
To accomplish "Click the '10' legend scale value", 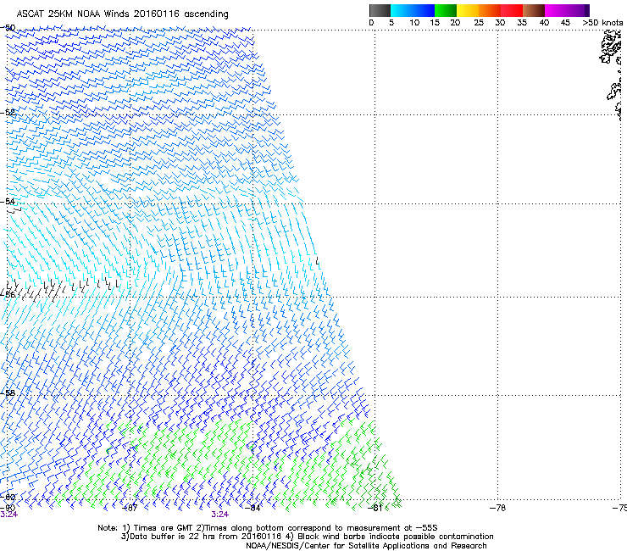I will 414,23.
